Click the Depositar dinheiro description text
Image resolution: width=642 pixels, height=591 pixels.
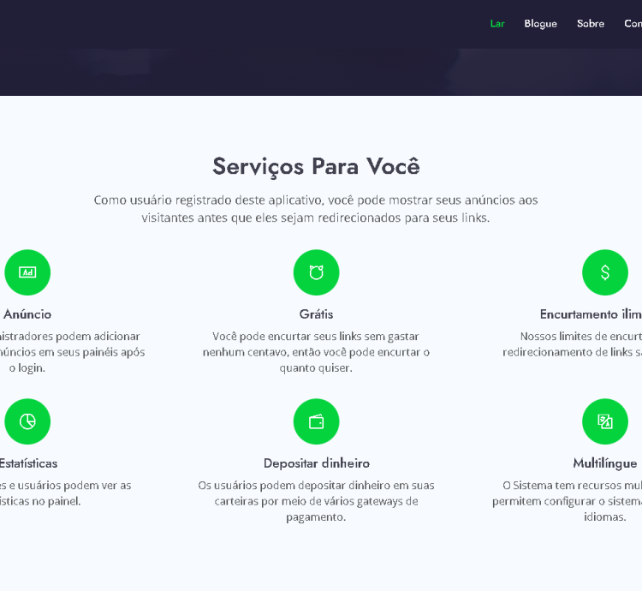point(316,501)
